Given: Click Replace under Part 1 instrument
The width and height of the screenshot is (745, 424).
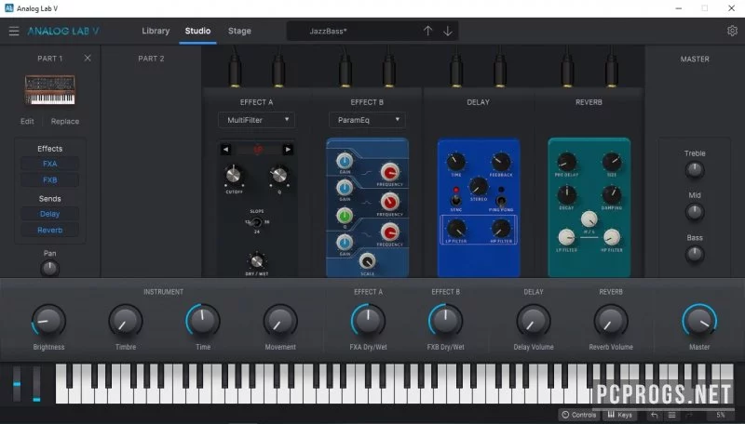Looking at the screenshot, I should (x=65, y=122).
